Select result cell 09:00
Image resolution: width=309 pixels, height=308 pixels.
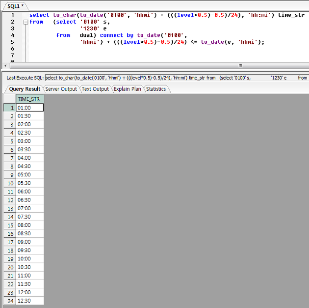click(30, 242)
